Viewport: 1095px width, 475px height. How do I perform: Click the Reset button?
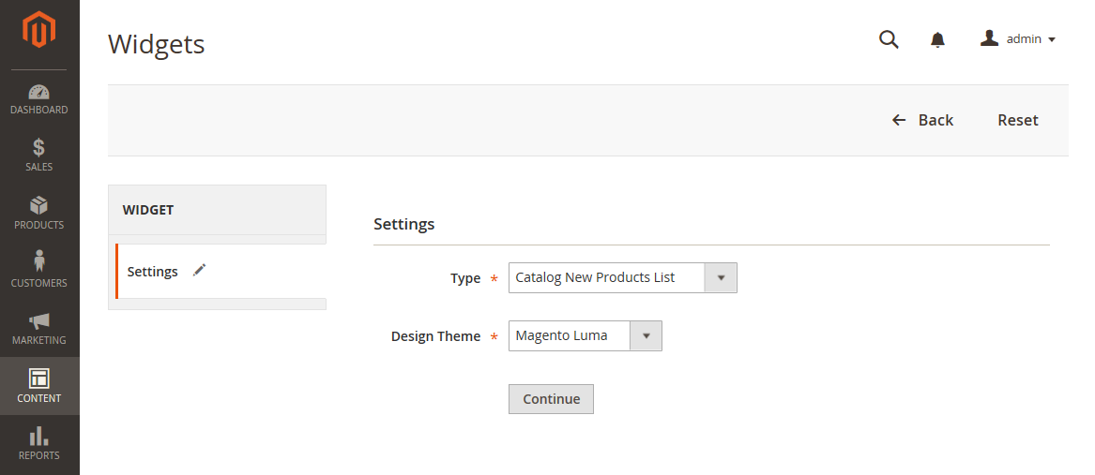pyautogui.click(x=1017, y=120)
